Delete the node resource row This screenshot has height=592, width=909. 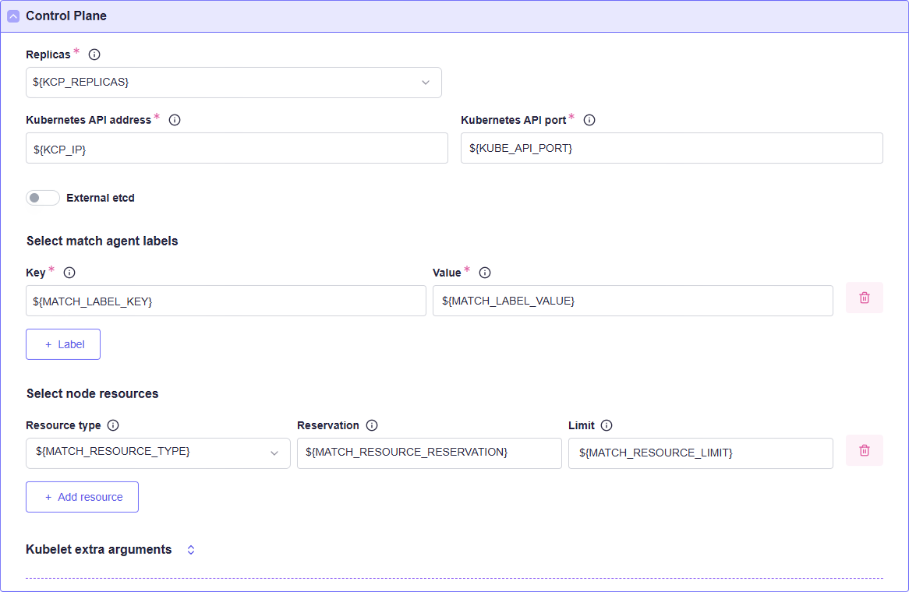(x=864, y=450)
